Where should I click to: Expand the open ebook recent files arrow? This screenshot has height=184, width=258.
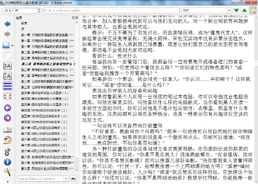(12, 46)
